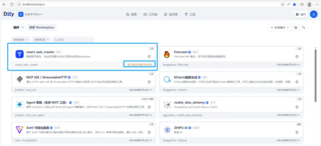Image resolution: width=321 pixels, height=146 pixels.
Task: Click the 插件 button in header
Action: [x=301, y=14]
